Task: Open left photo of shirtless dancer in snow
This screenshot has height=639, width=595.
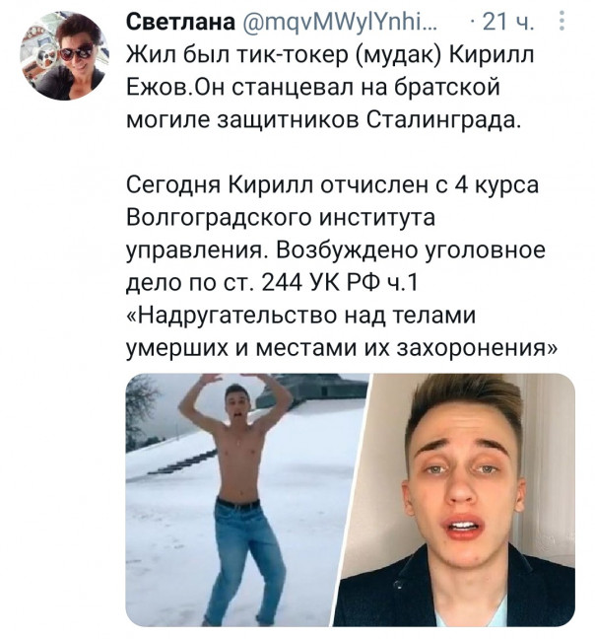Action: click(x=246, y=500)
